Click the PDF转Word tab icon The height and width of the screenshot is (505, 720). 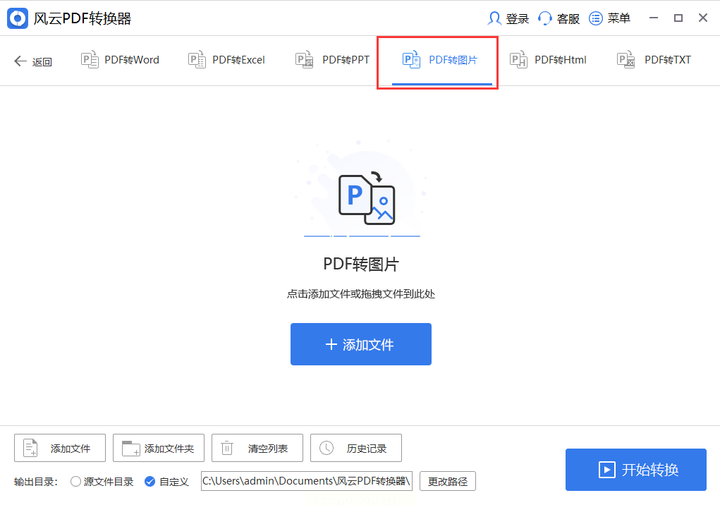[x=90, y=60]
